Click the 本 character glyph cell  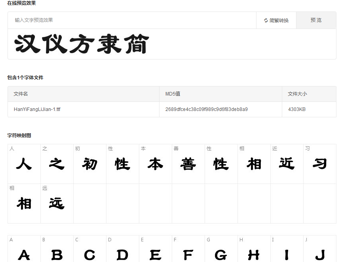point(156,164)
